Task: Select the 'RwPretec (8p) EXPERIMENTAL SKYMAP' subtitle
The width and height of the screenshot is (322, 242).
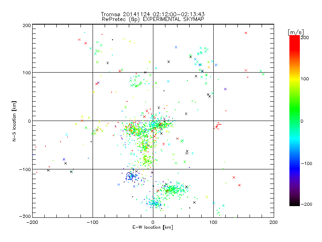Action: (x=153, y=19)
